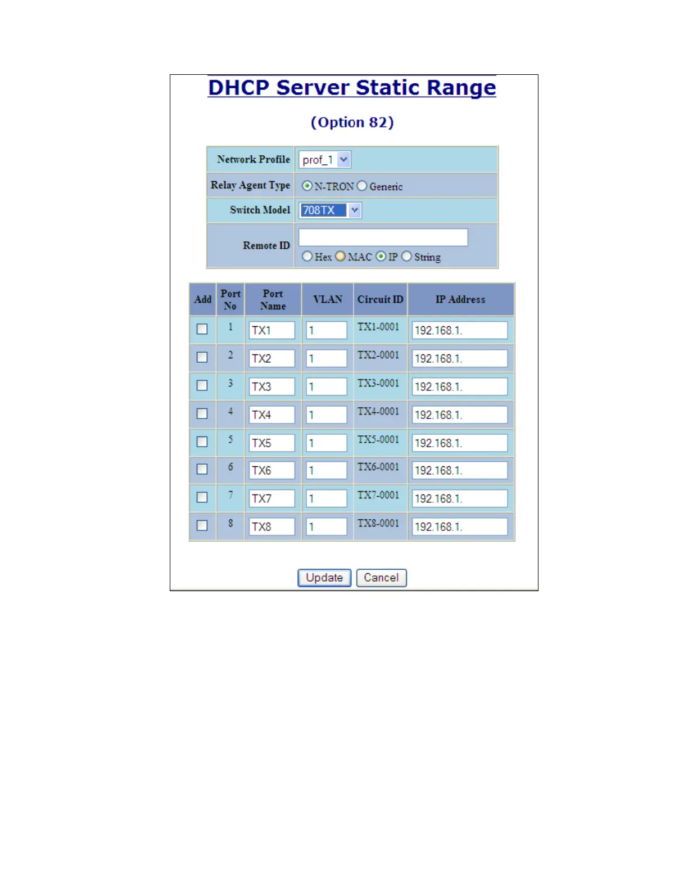Click the Circuit ID text TX8-0001
Image resolution: width=688 pixels, height=891 pixels.
[378, 523]
